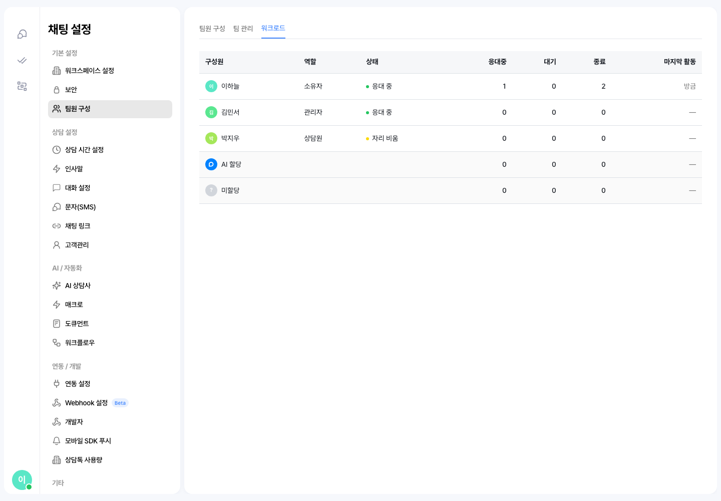The height and width of the screenshot is (501, 721).
Task: Open the chat inbox icon in left rail
Action: 22,34
